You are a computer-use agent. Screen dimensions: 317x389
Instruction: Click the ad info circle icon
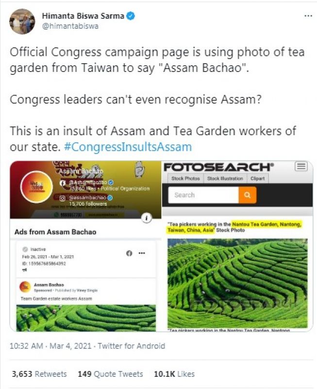pos(147,218)
